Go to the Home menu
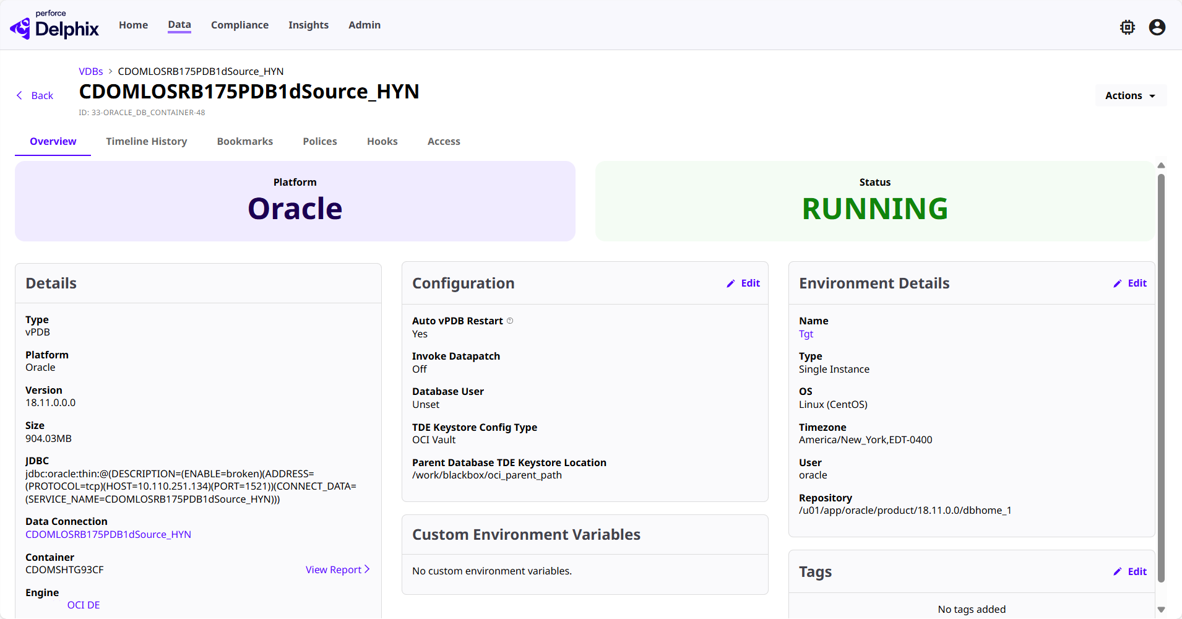Image resolution: width=1182 pixels, height=619 pixels. 134,25
